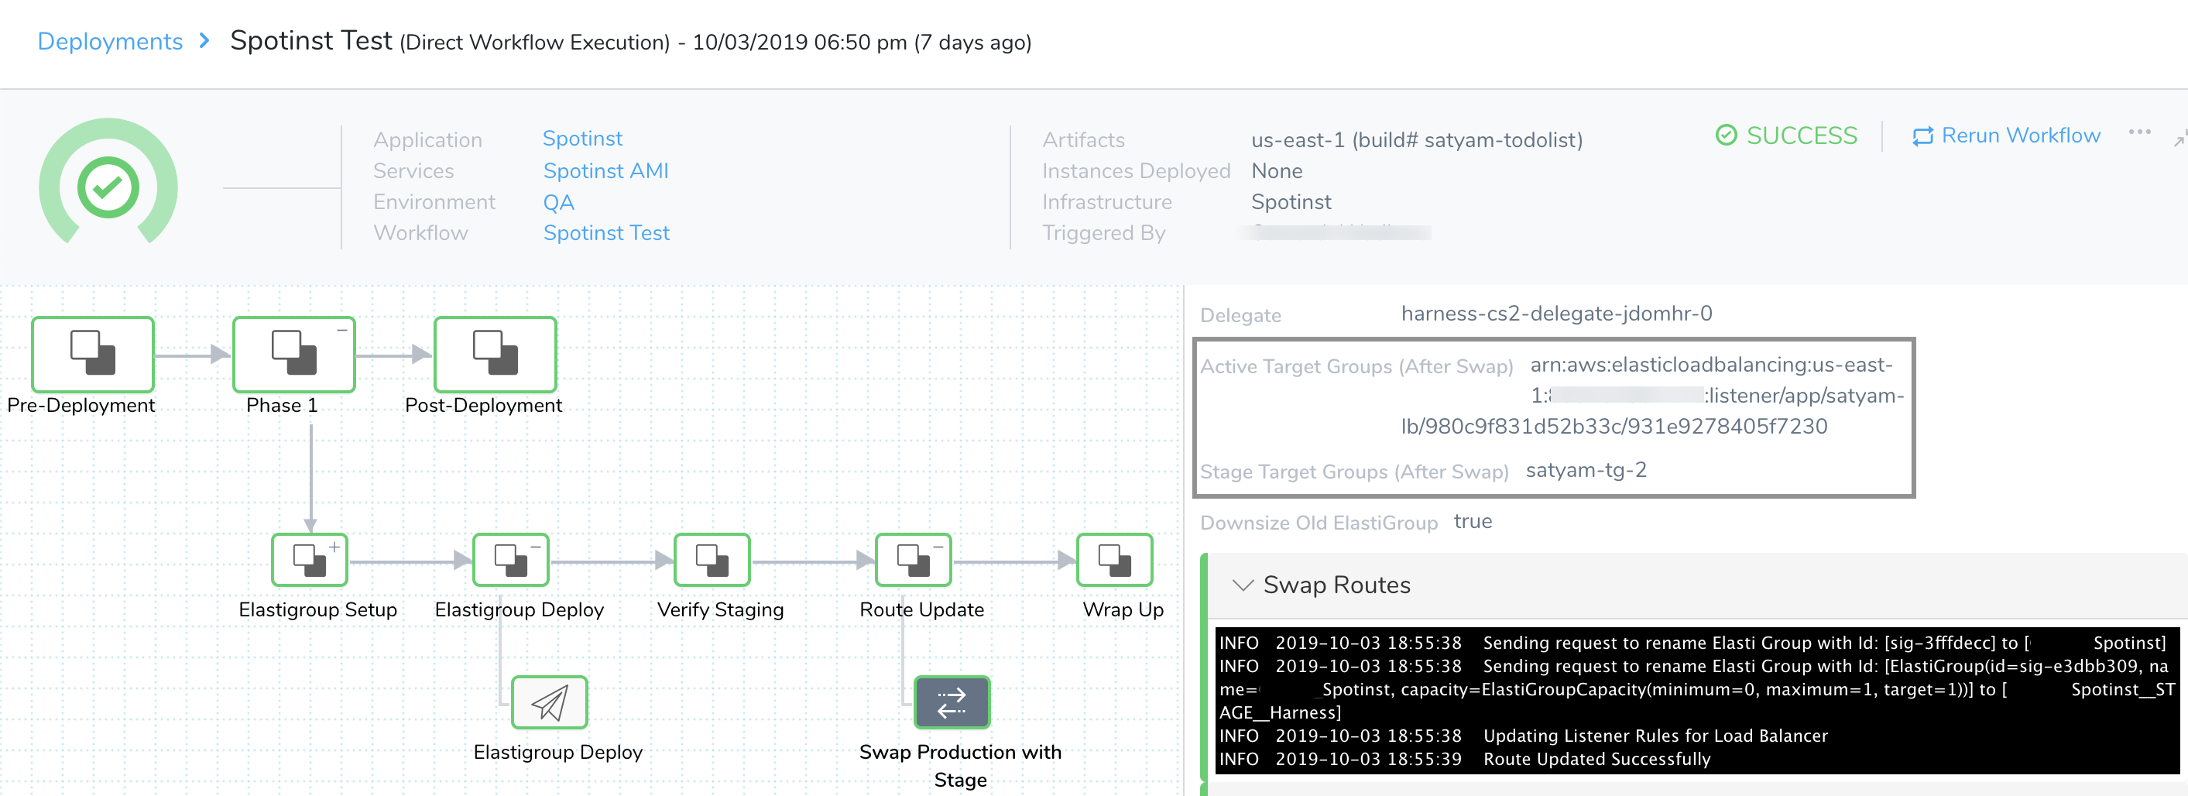The image size is (2188, 796).
Task: Select the Post-Deployment step node
Action: (496, 353)
